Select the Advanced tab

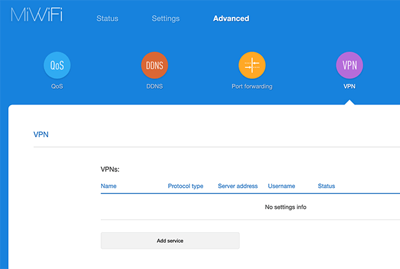coord(231,19)
